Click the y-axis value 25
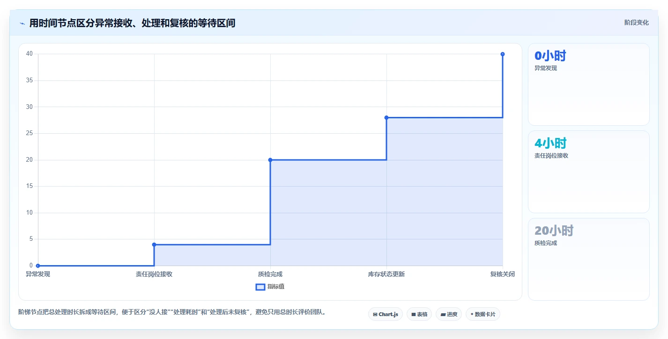The width and height of the screenshot is (668, 339). 30,133
